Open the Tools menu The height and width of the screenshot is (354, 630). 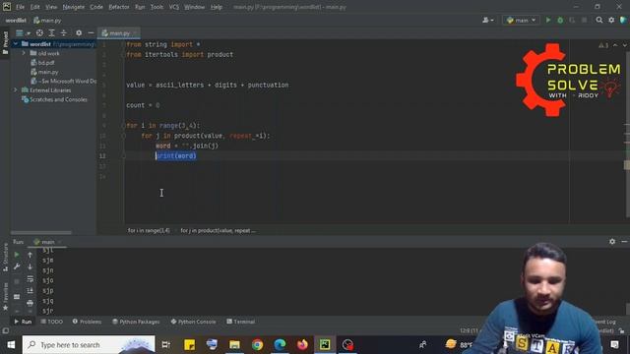tap(157, 7)
